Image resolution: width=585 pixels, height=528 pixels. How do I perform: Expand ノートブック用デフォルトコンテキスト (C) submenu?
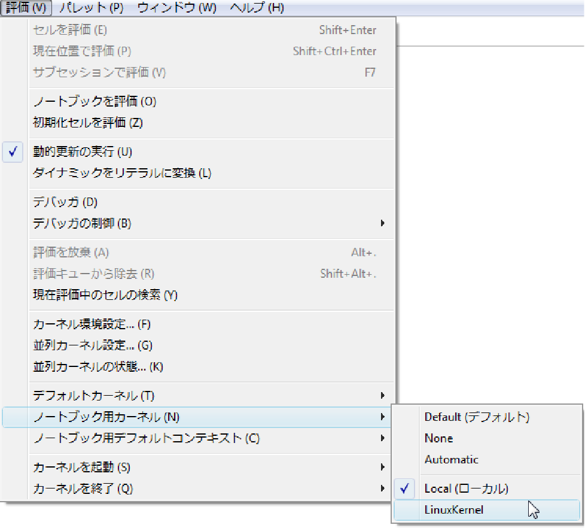(198, 438)
